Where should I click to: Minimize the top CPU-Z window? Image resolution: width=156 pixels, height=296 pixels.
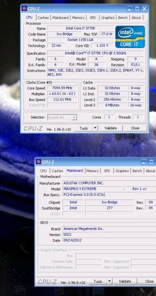click(x=130, y=9)
